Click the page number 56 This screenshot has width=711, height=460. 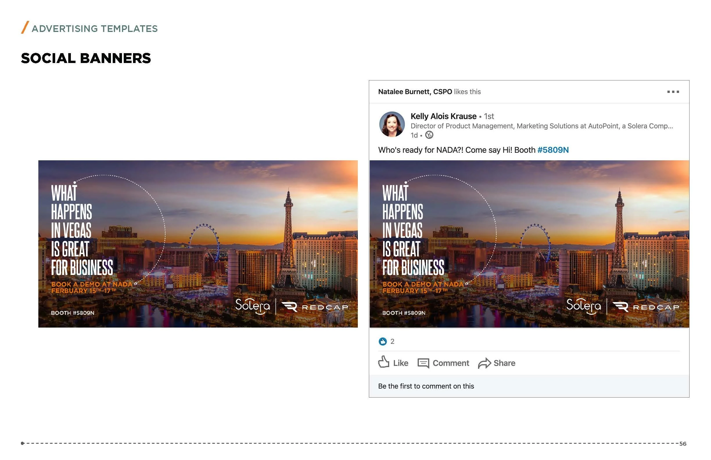683,443
